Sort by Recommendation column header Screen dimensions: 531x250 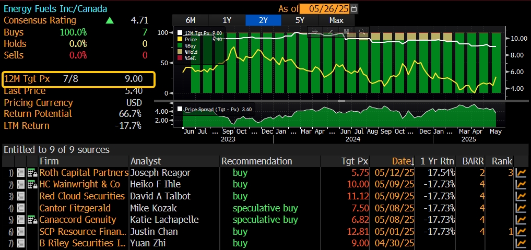[x=256, y=161]
